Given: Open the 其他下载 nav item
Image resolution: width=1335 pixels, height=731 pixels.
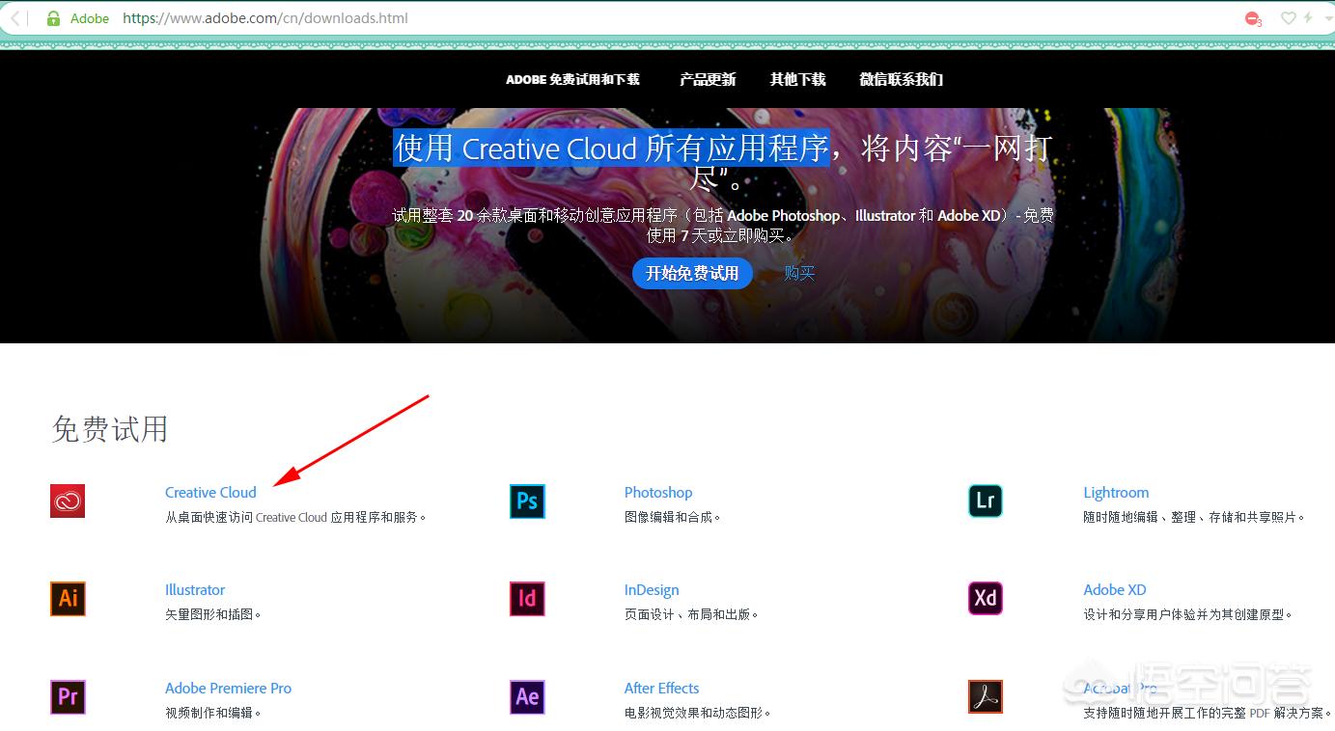Looking at the screenshot, I should (x=797, y=79).
